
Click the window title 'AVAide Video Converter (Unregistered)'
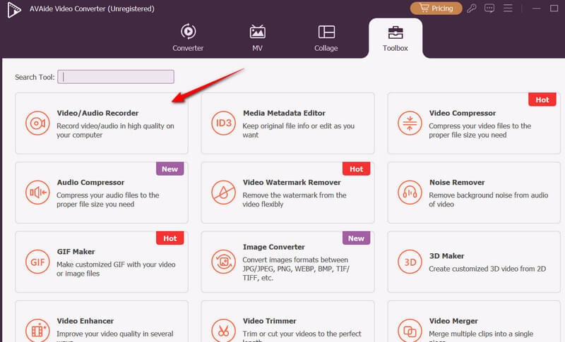pyautogui.click(x=92, y=8)
